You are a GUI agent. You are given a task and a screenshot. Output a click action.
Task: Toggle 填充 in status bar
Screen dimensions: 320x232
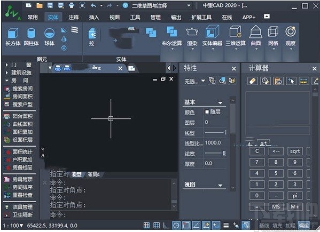[277, 226]
